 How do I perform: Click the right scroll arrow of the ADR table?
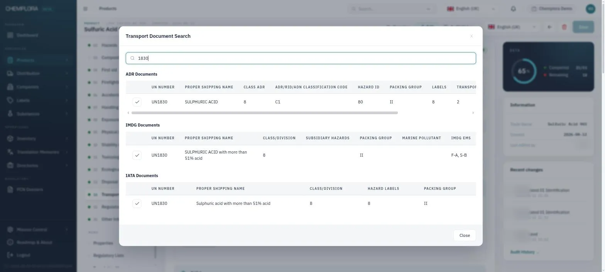(x=473, y=113)
